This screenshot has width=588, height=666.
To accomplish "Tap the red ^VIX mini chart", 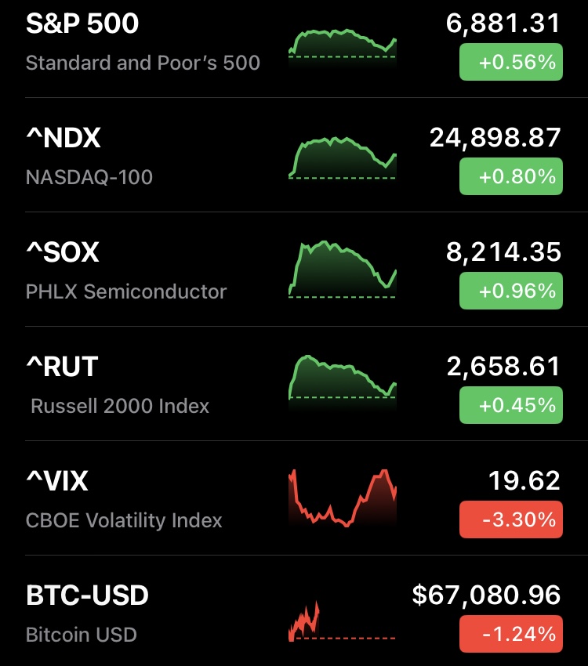I will [x=343, y=498].
